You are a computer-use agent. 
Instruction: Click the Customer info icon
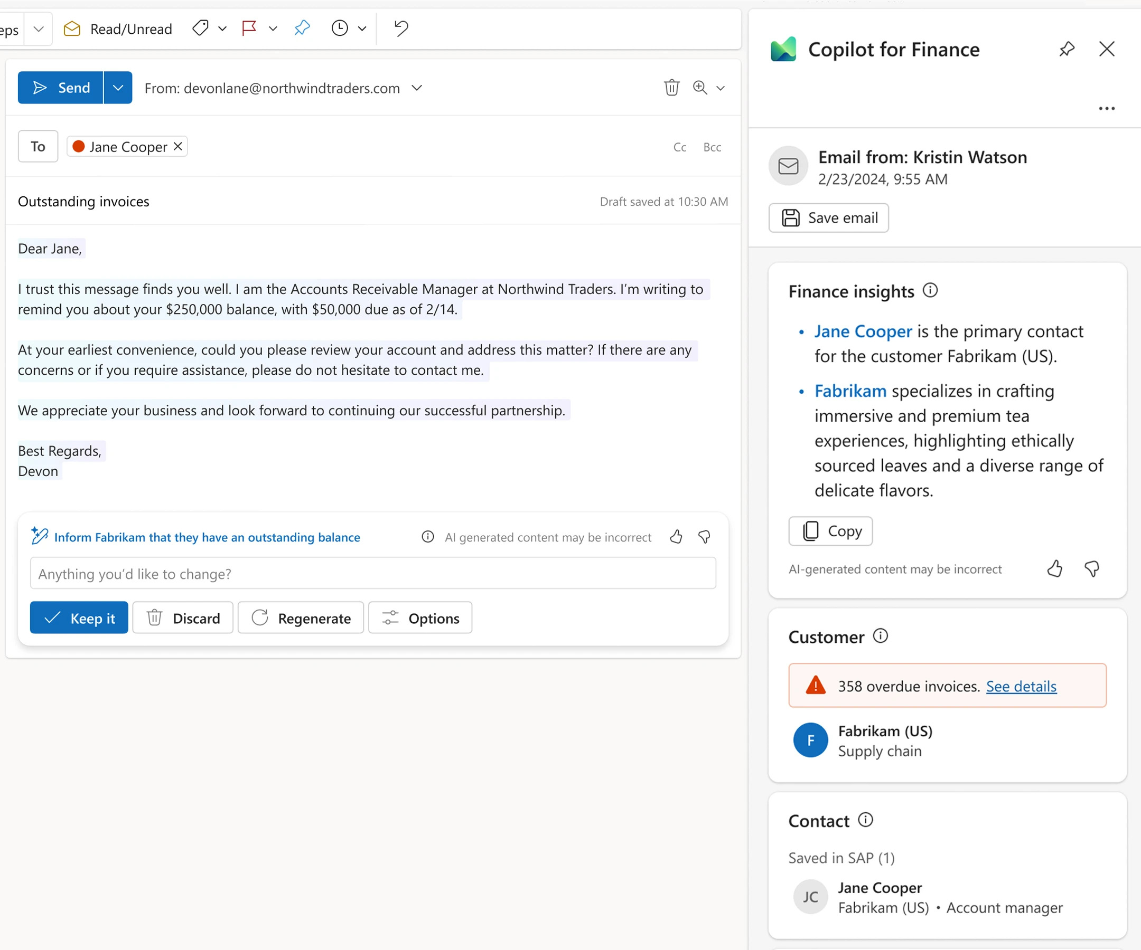(880, 635)
